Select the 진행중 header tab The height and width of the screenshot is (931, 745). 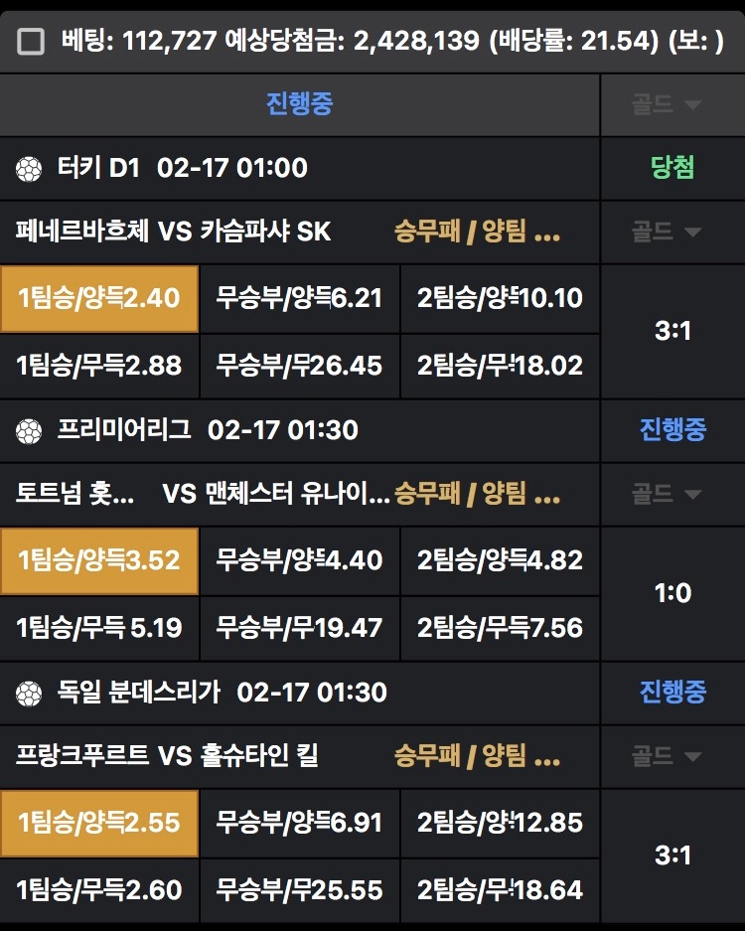point(299,104)
